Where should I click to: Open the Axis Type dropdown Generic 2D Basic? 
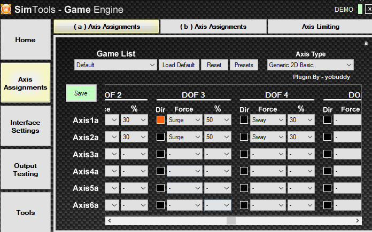[x=311, y=65]
